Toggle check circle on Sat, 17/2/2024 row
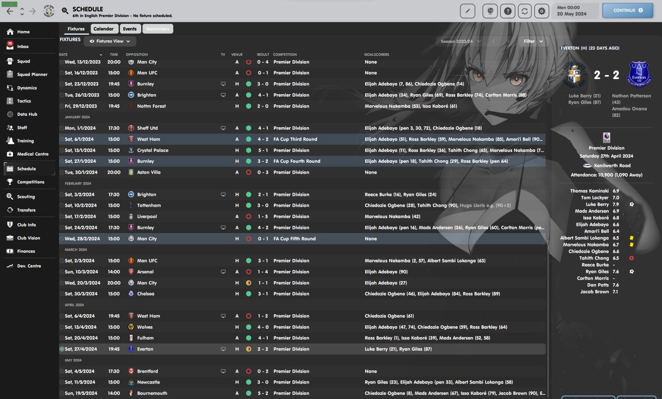 (62, 217)
